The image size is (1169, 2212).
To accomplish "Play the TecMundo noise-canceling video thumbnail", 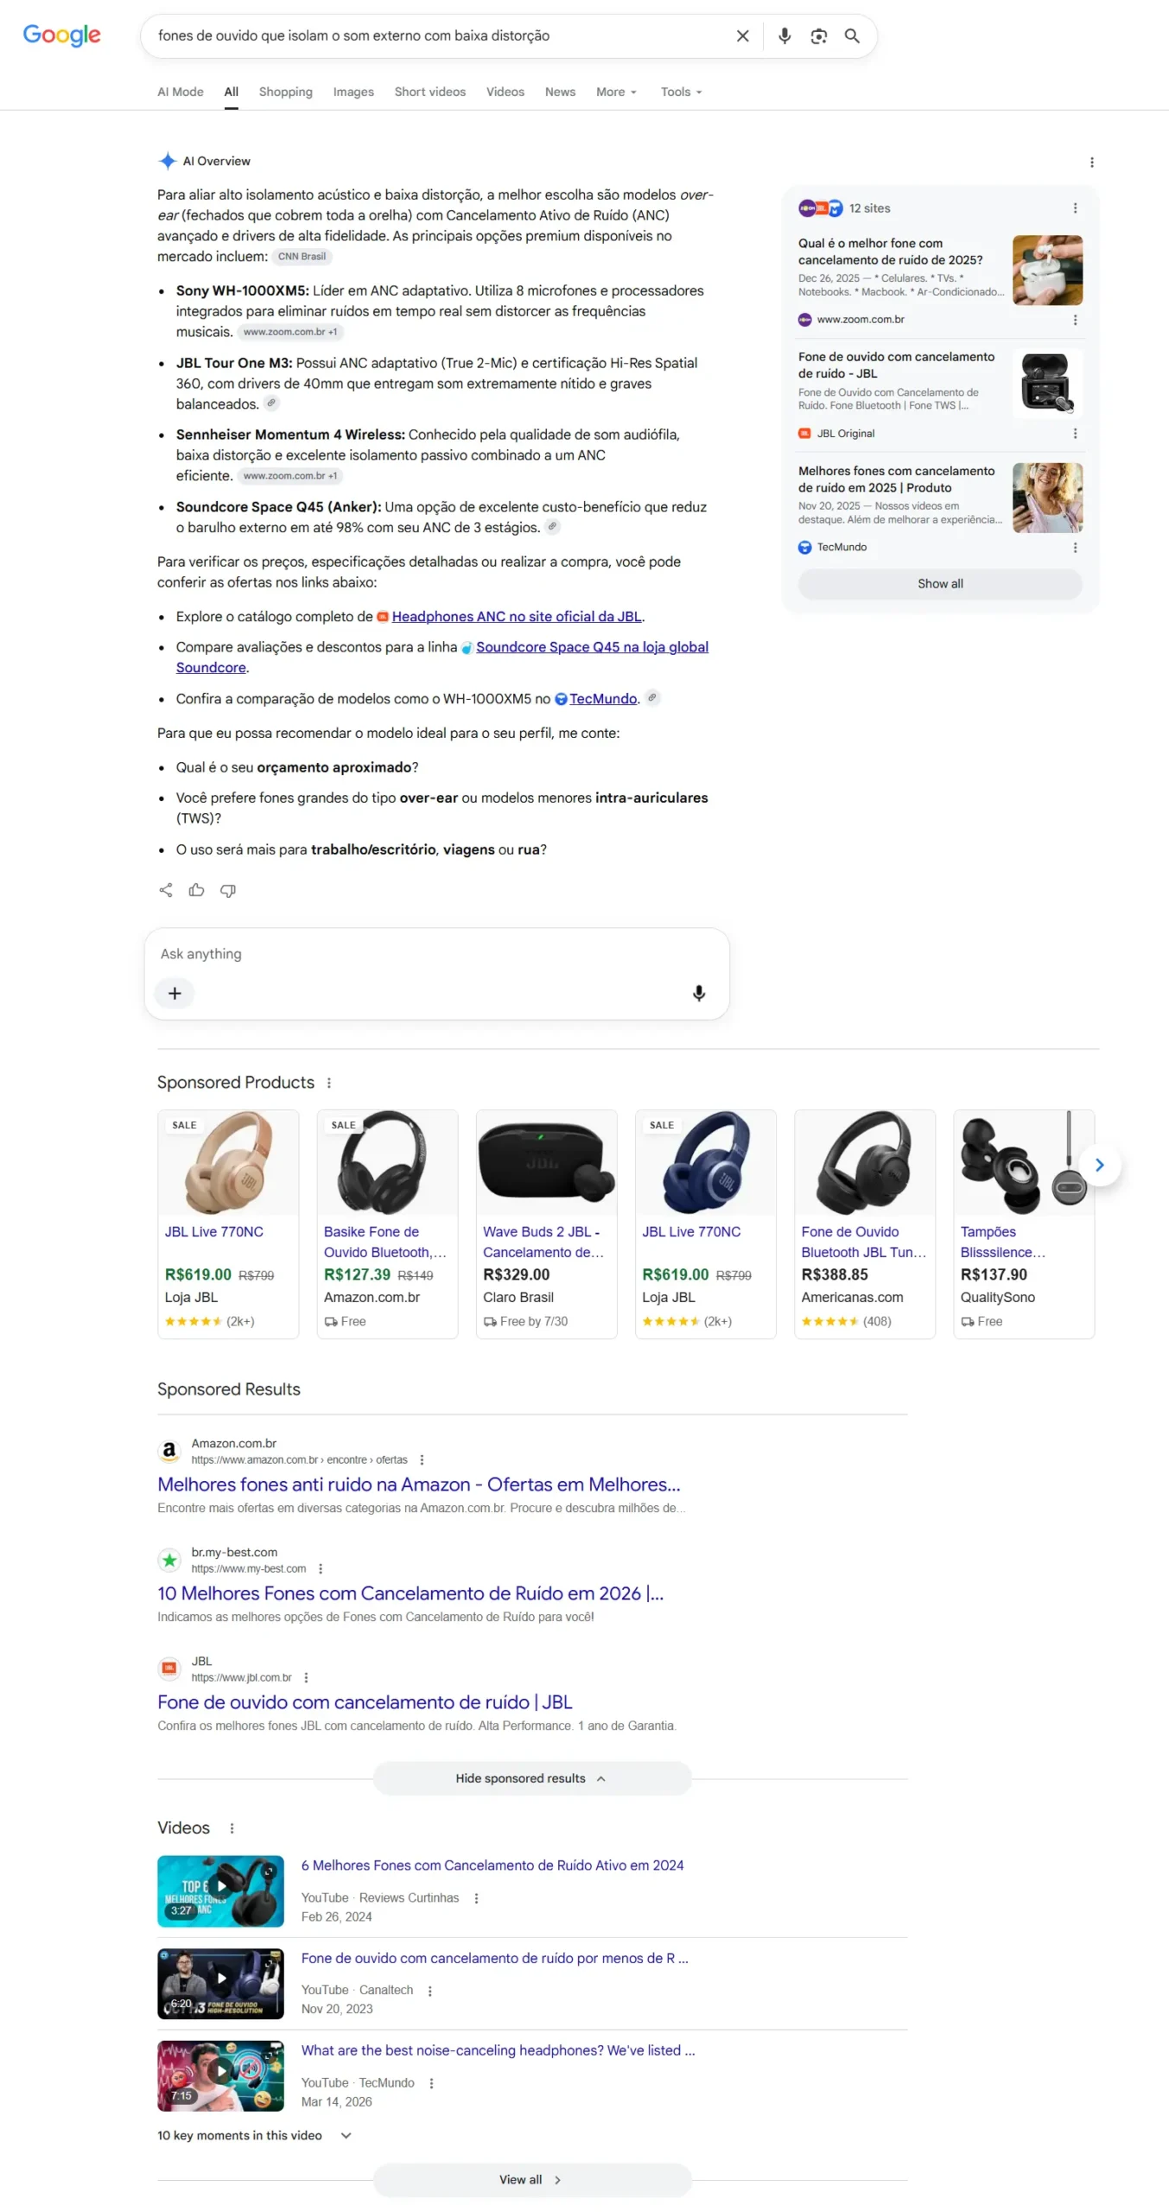I will (220, 2076).
